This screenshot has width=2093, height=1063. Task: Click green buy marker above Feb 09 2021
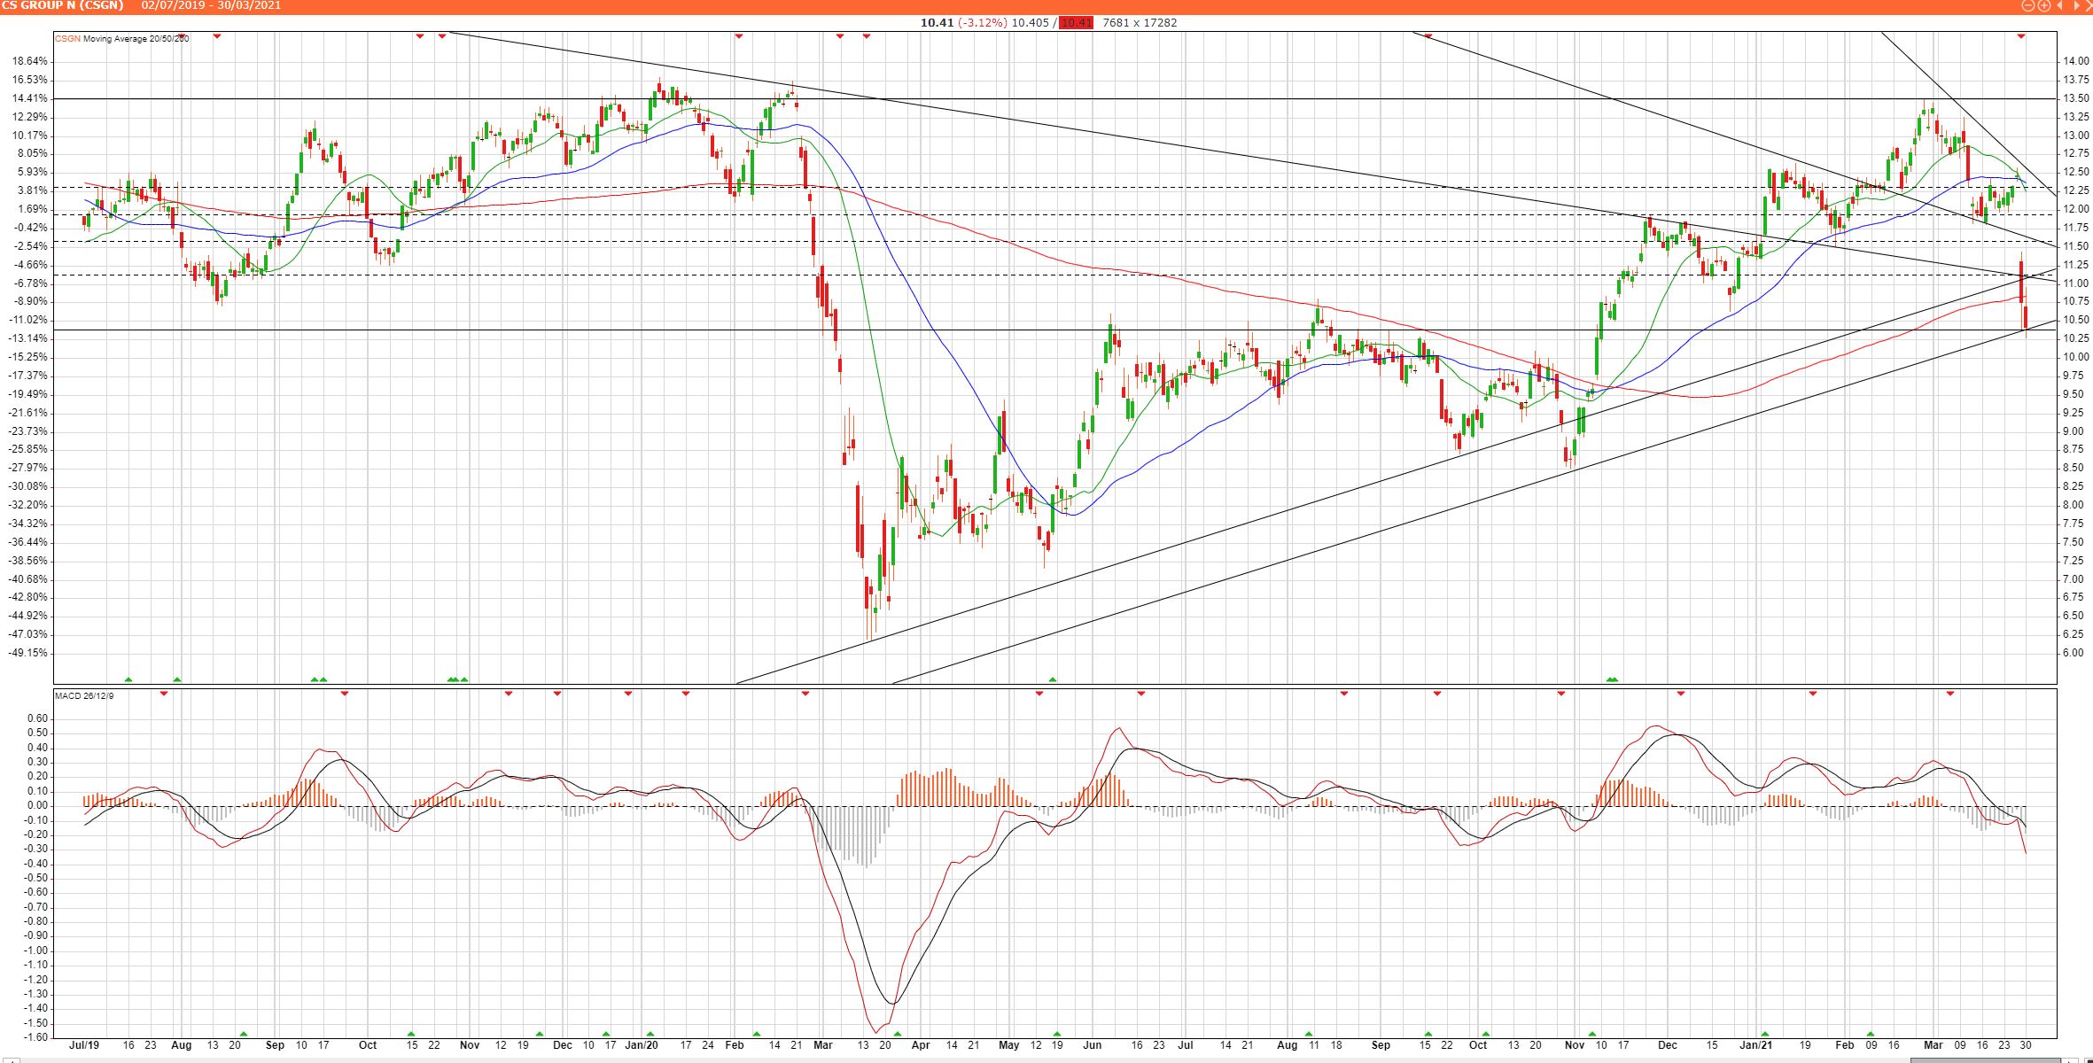tap(1871, 1034)
